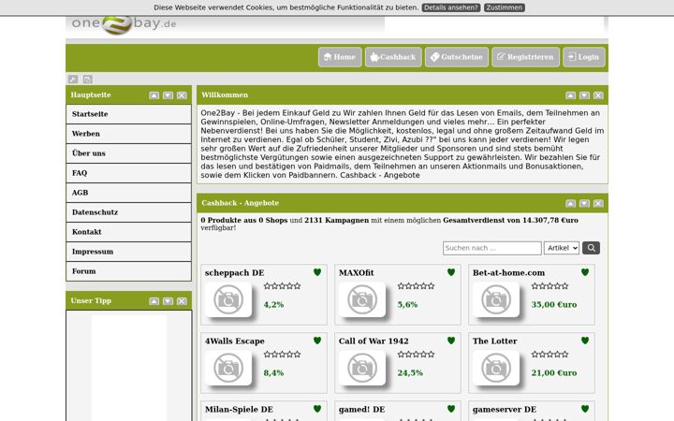
Task: Close the Cashback - Angebote panel
Action: point(598,203)
